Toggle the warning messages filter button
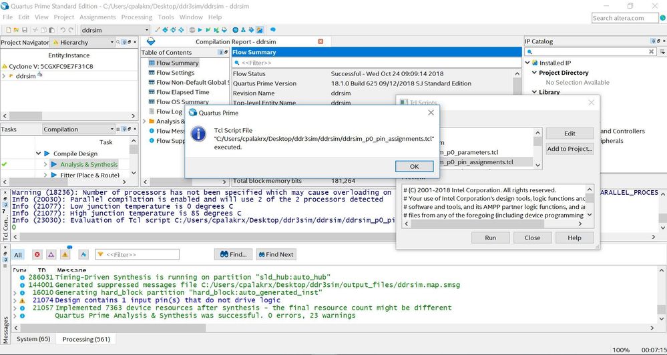 click(x=65, y=254)
